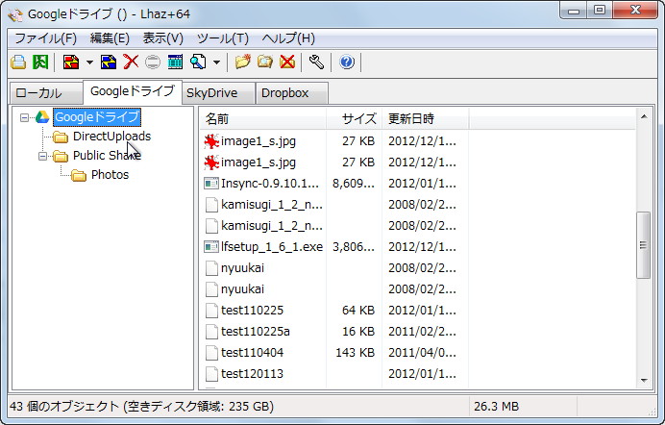The image size is (665, 425).
Task: Click the Photos folder icon in the tree
Action: click(79, 175)
